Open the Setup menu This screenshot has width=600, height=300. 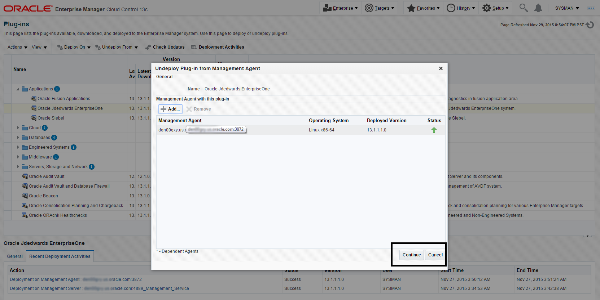(x=496, y=8)
